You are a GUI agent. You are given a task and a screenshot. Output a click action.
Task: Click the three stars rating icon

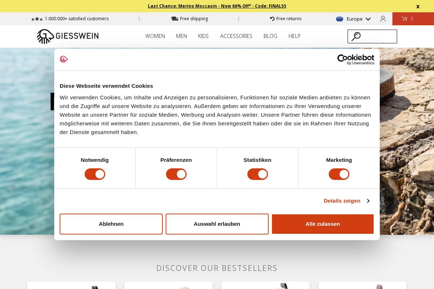pyautogui.click(x=37, y=19)
